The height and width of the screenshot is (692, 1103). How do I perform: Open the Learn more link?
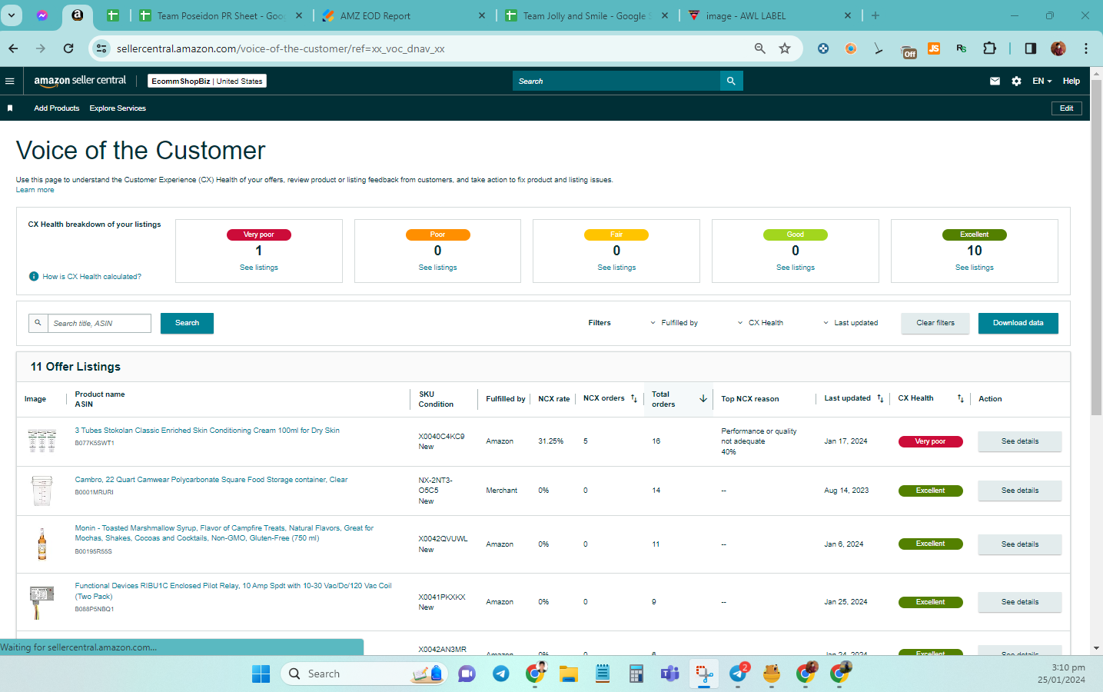(35, 190)
